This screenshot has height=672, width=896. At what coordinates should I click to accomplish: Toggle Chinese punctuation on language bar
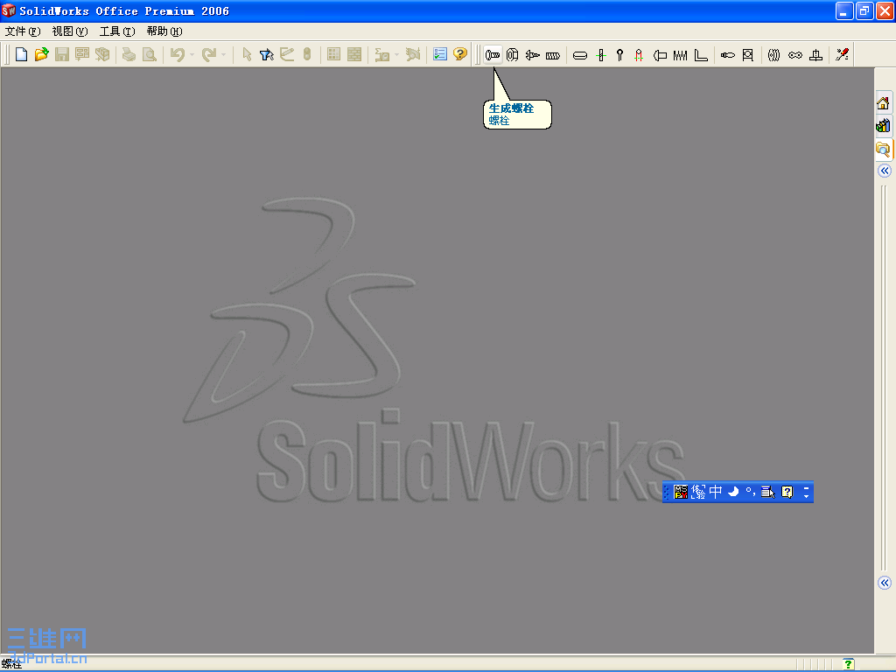point(750,492)
